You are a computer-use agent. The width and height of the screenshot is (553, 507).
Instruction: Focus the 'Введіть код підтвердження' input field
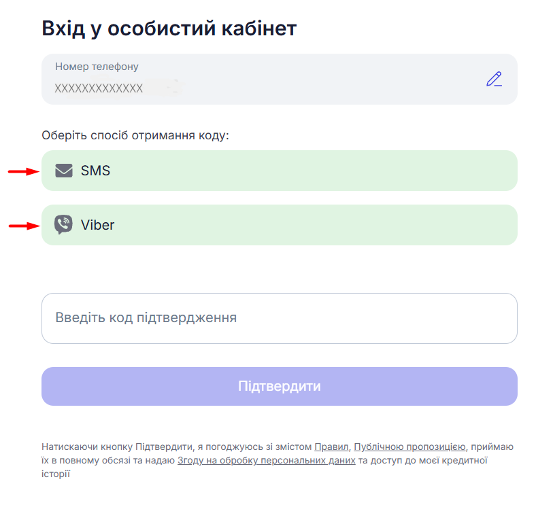[x=279, y=318]
